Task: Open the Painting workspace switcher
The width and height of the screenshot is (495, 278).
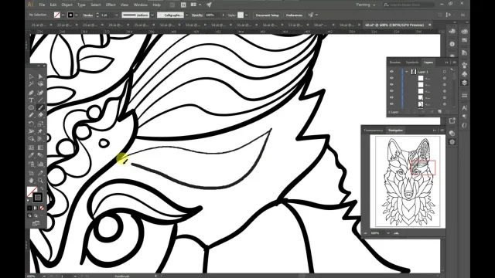Action: click(366, 5)
